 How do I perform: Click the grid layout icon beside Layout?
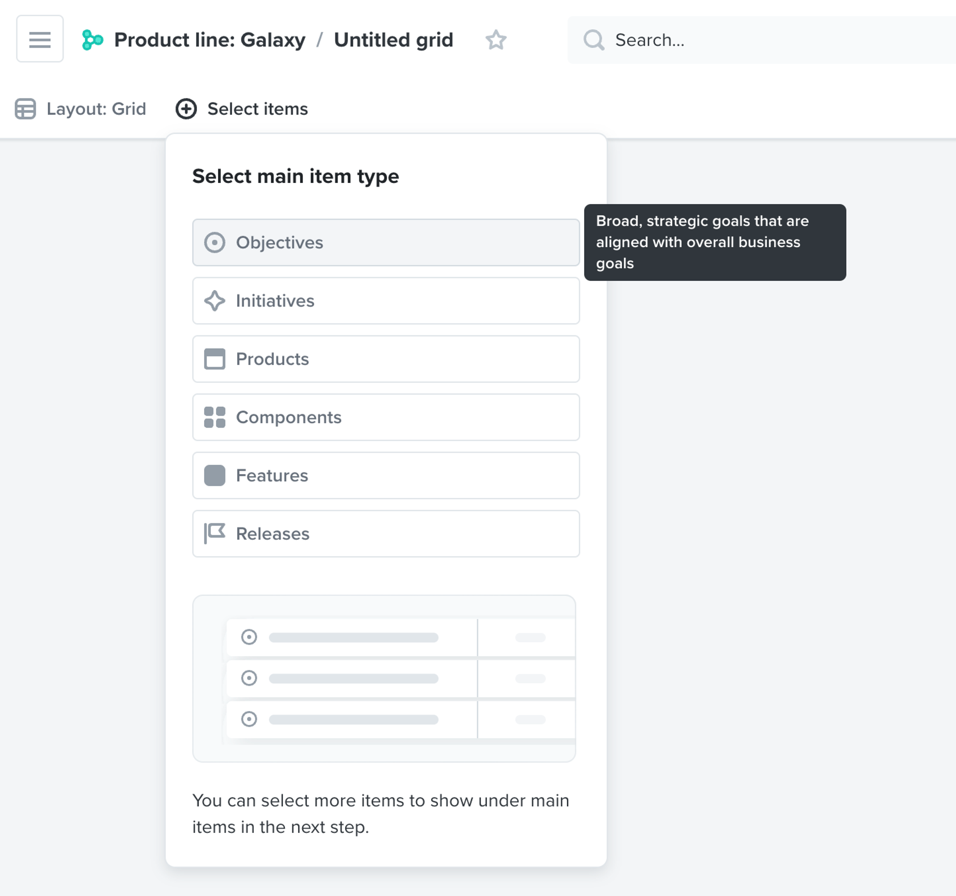click(x=25, y=108)
